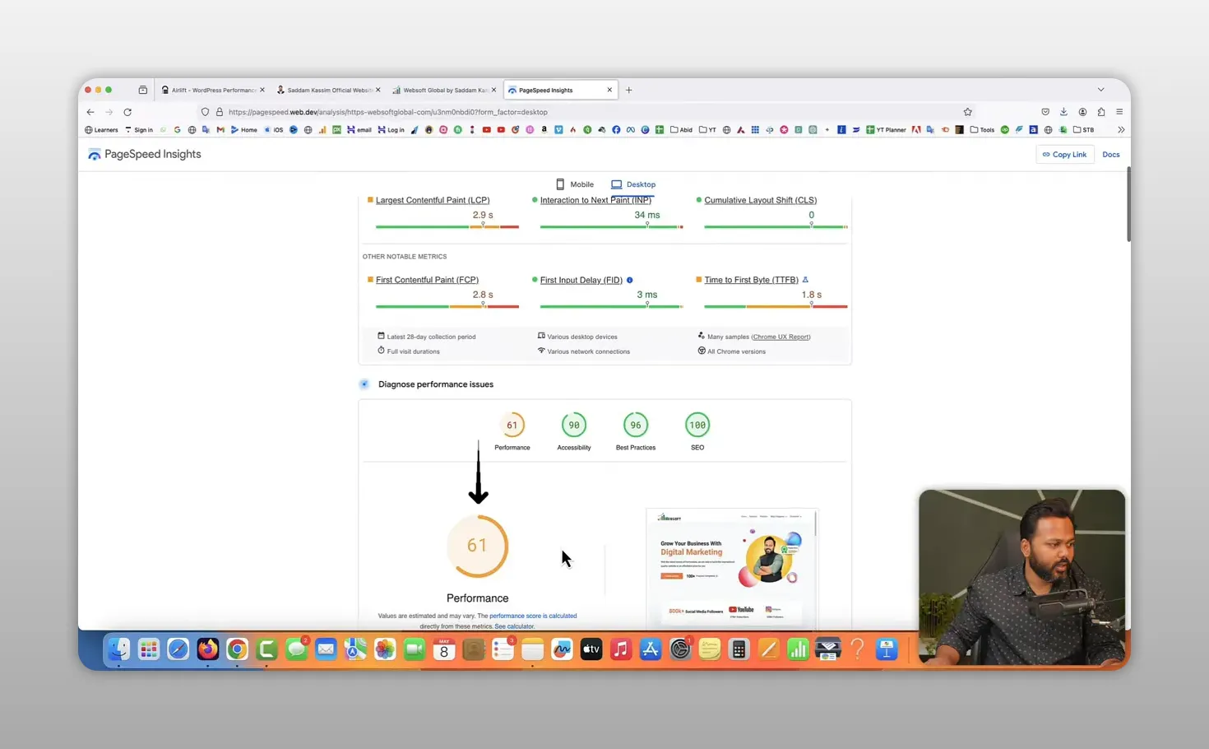Open the Facebook bookmark icon
Screen dimensions: 1209x749
point(616,130)
